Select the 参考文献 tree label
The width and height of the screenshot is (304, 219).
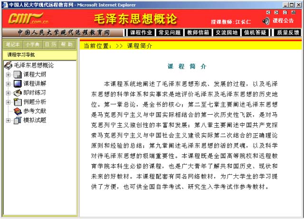pos(35,111)
